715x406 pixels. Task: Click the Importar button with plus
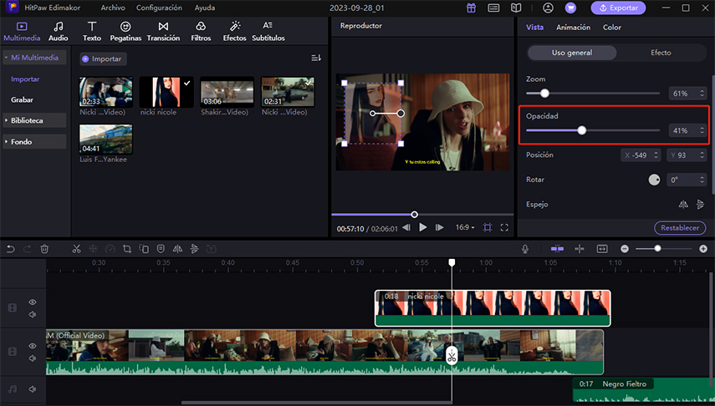click(102, 58)
